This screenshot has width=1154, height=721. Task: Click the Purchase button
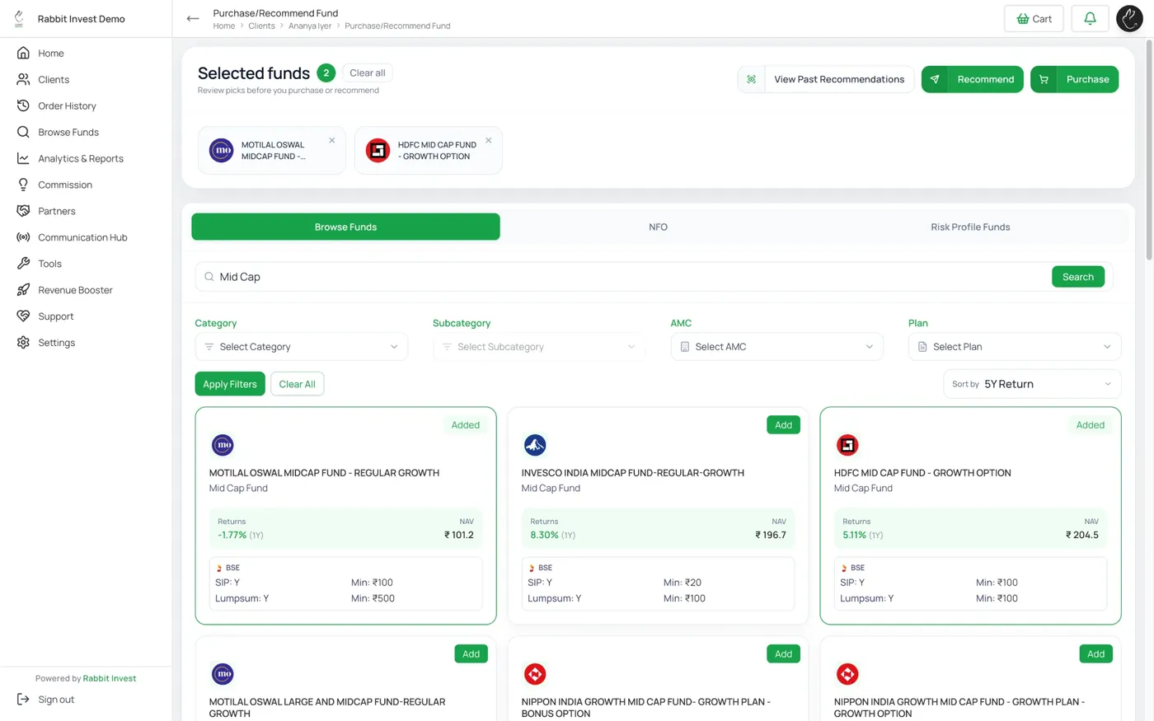(1074, 79)
